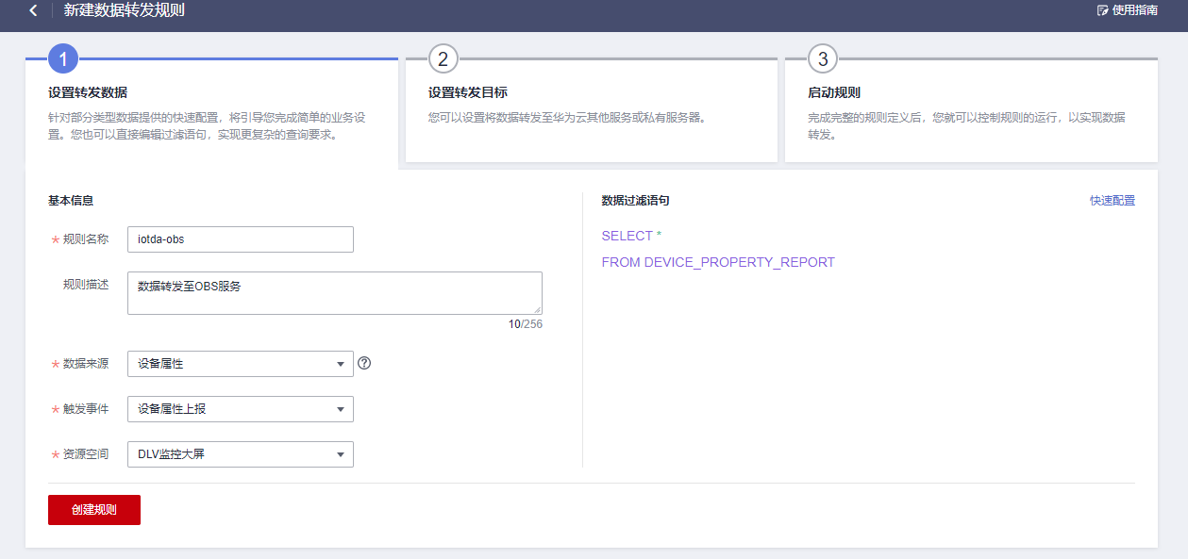
Task: Click the FROM DEVICE_PROPERTY_REPORT line
Action: click(717, 262)
